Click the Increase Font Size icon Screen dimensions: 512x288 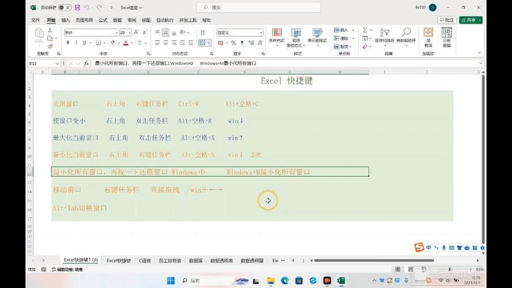[x=136, y=32]
